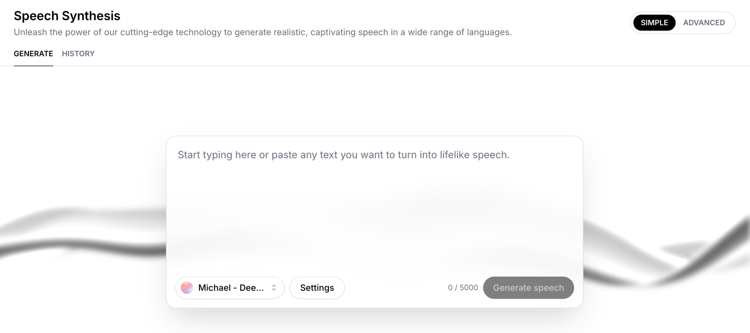This screenshot has height=333, width=750.
Task: Click the Michael voice avatar circle
Action: (187, 288)
